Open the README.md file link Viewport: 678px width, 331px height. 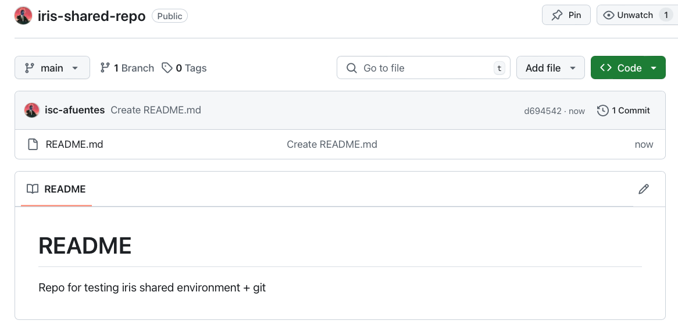point(74,144)
